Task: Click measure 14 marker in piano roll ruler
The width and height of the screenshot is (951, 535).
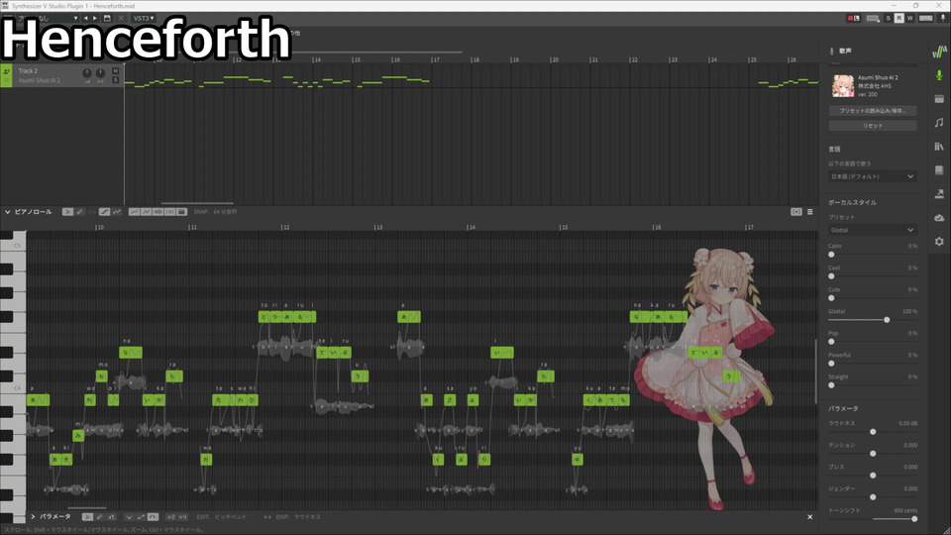Action: point(471,227)
